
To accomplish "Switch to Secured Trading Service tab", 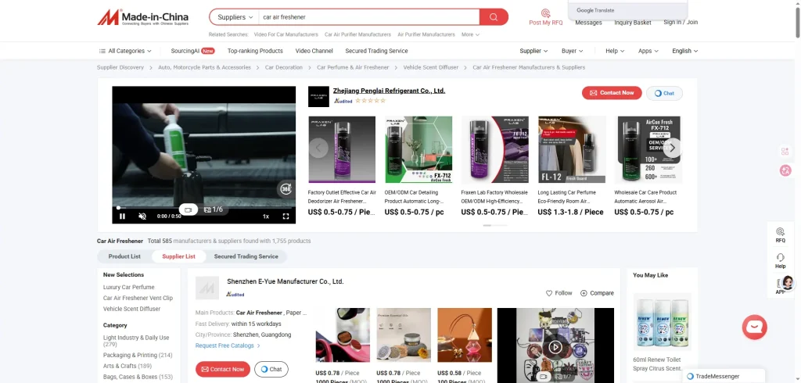I will click(x=246, y=256).
